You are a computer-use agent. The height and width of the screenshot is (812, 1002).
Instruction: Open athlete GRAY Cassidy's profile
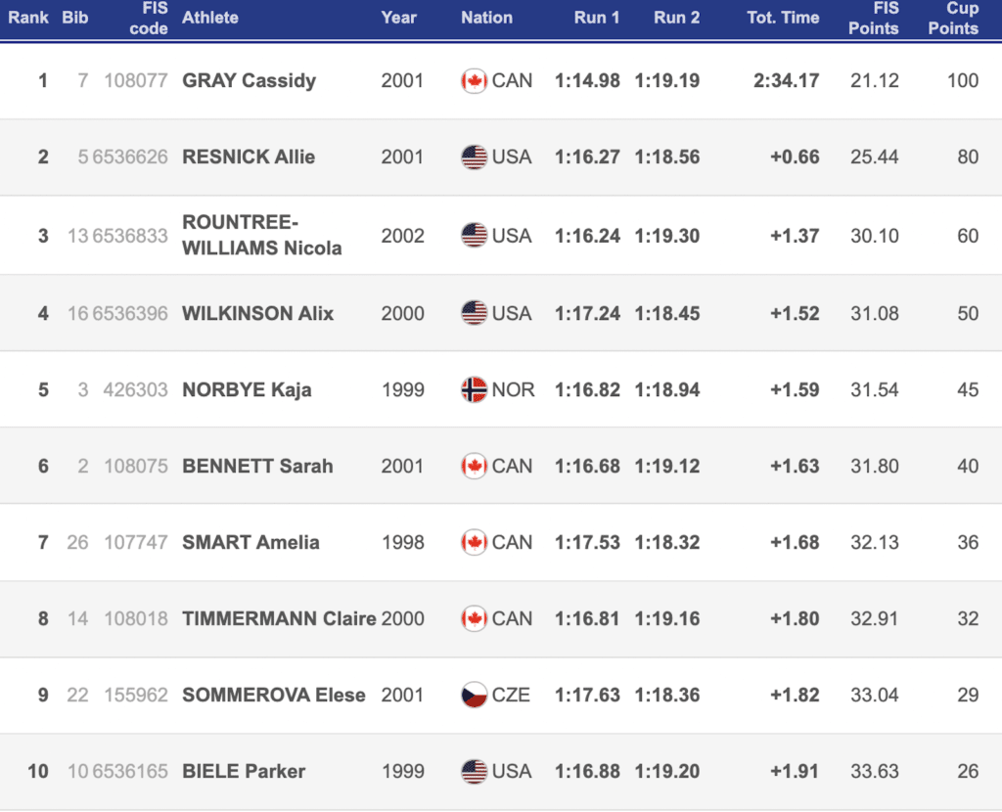click(x=249, y=81)
